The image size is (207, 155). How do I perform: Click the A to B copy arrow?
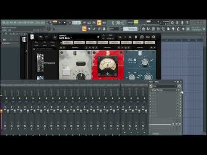[125, 37]
